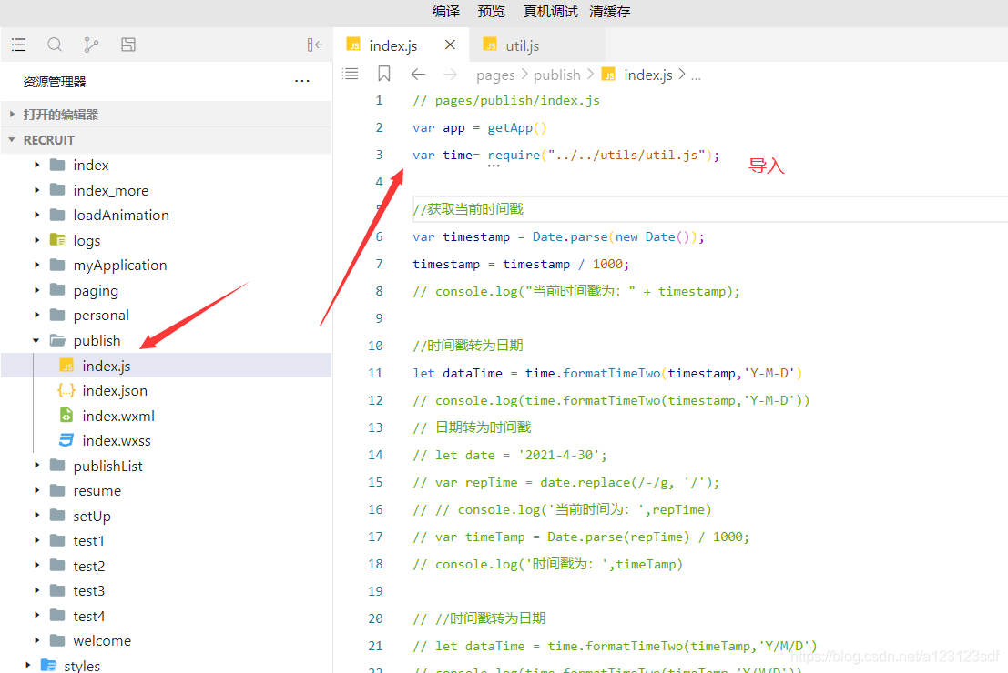Select the index.js editor tab
The height and width of the screenshot is (673, 1008).
click(x=402, y=45)
